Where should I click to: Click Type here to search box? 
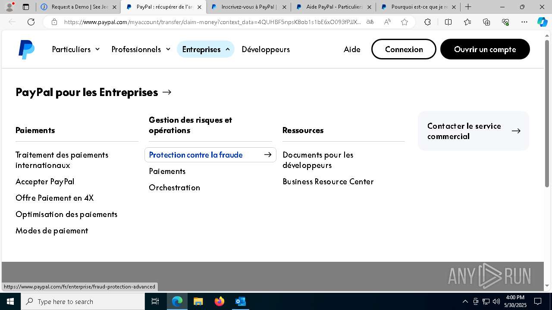pos(83,301)
